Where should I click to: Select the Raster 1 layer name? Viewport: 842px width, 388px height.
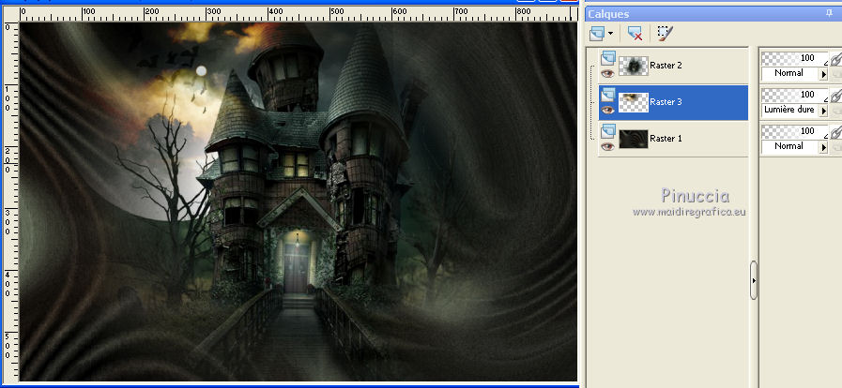coord(666,139)
